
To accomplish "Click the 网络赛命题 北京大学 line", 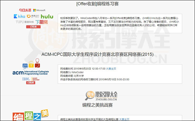I will click(x=72, y=76).
